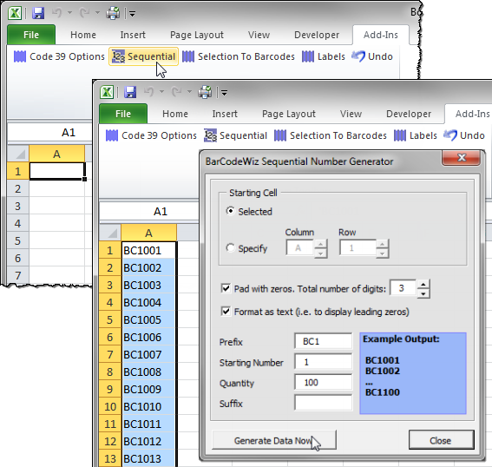492x467 pixels.
Task: Click print preview icon in front window
Action: tap(205, 92)
